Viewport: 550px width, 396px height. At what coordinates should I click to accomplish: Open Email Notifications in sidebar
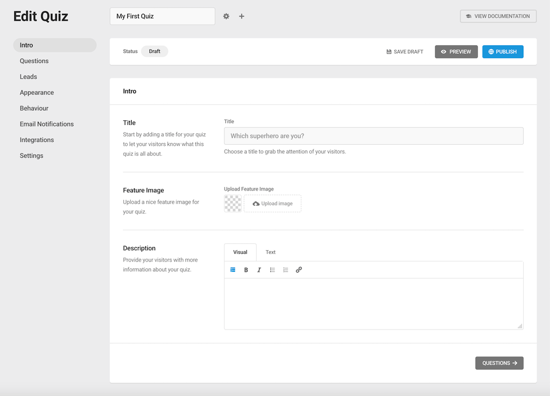46,124
